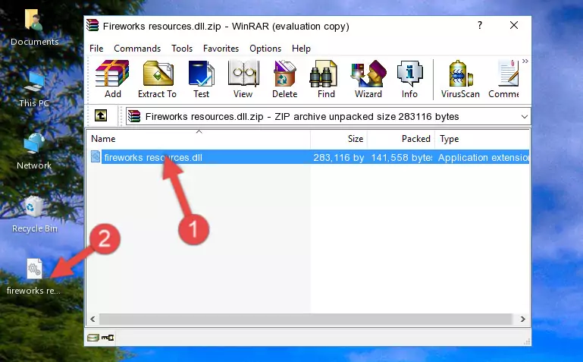Viewport: 583px width, 362px height.
Task: Sort files by Type column
Action: pos(482,139)
